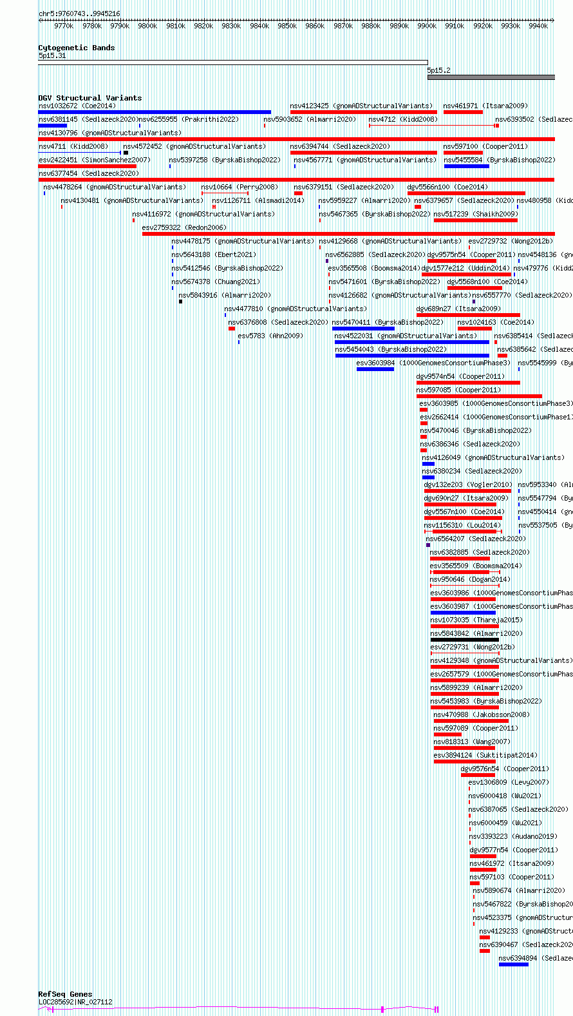Click the 5p15.31 band label

(52, 55)
